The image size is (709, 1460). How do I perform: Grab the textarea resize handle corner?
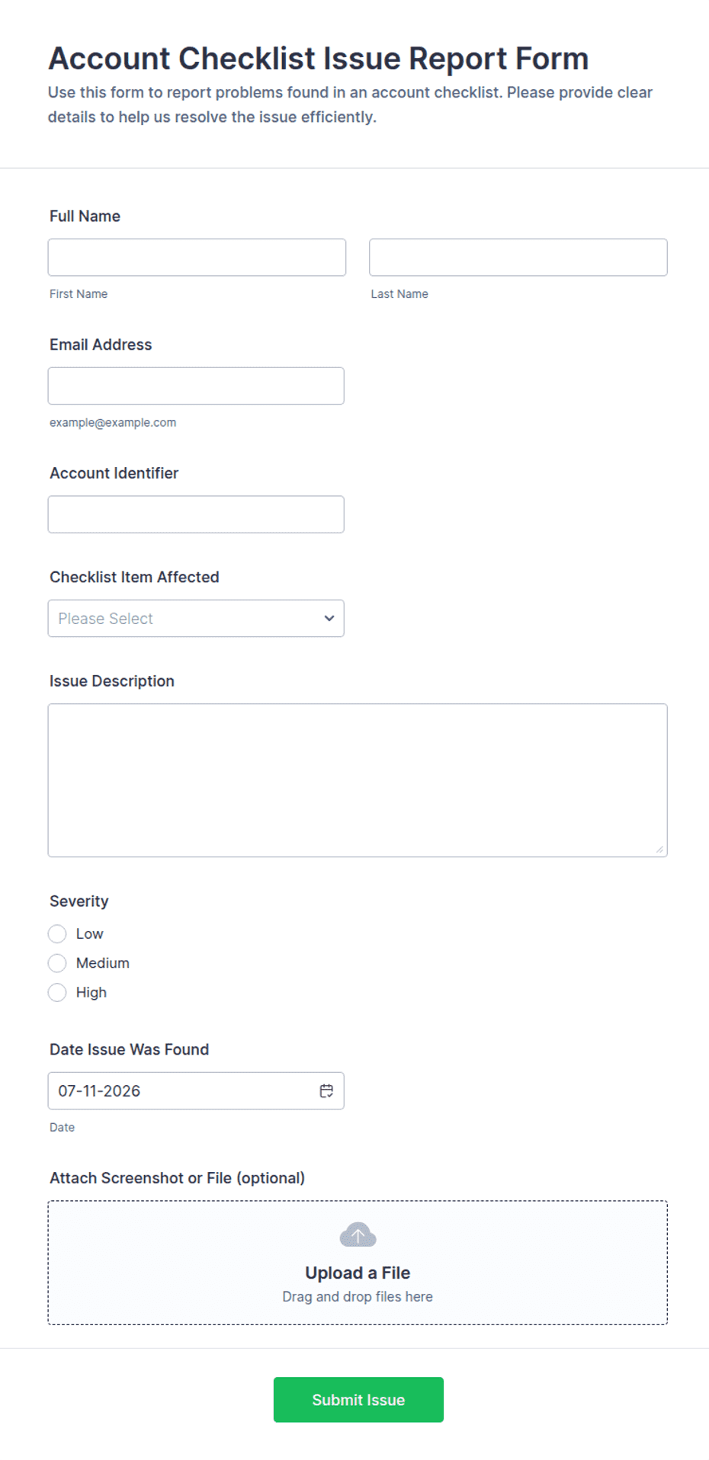coord(659,849)
